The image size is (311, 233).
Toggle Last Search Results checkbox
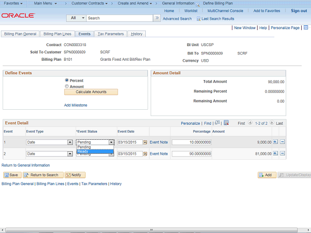pos(198,18)
